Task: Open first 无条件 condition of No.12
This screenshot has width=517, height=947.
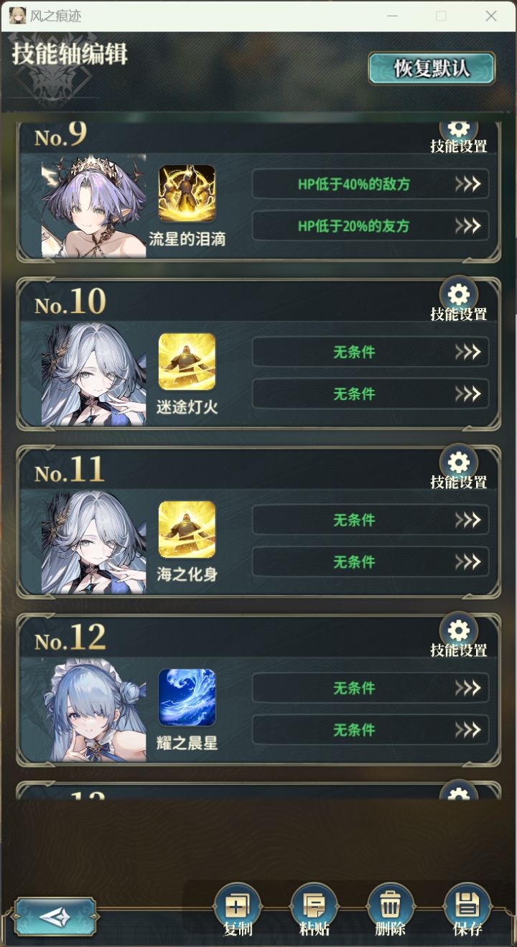Action: 371,688
